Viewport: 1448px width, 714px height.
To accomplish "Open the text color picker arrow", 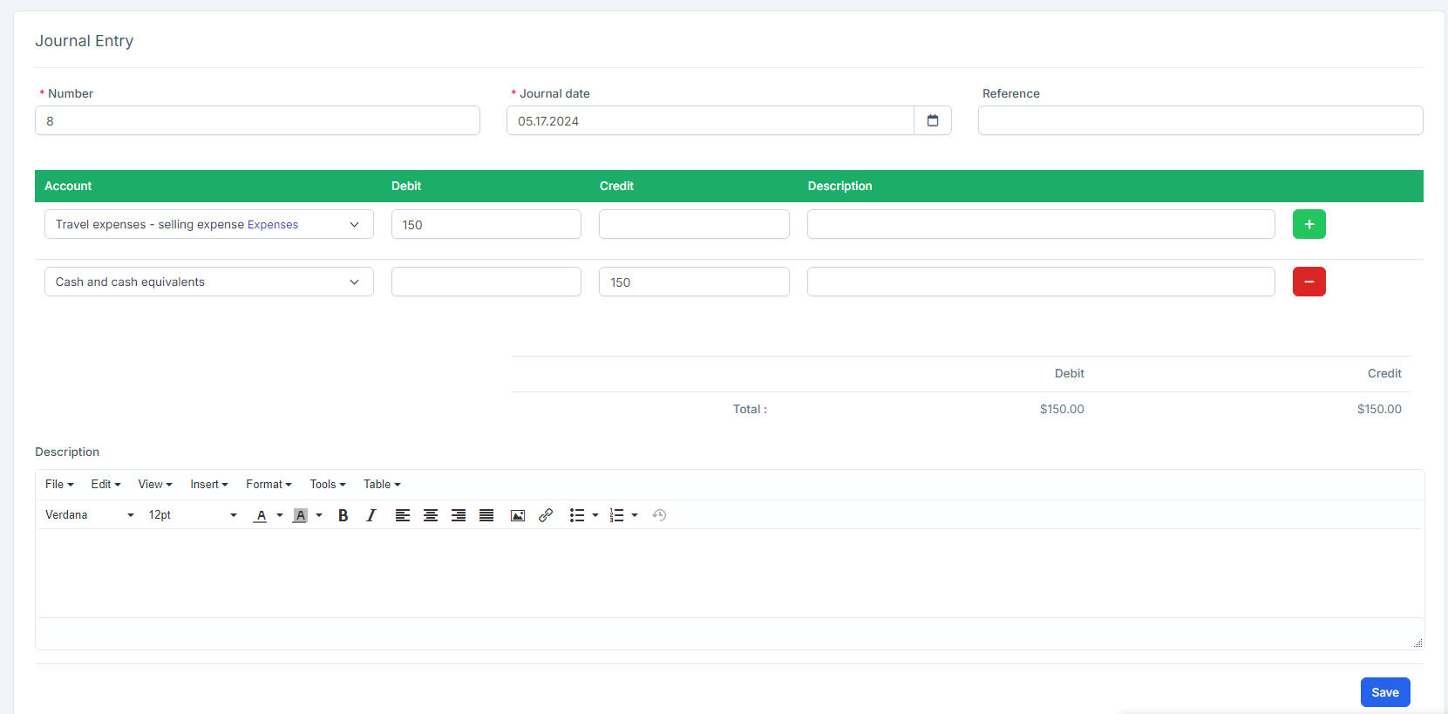I will (280, 515).
